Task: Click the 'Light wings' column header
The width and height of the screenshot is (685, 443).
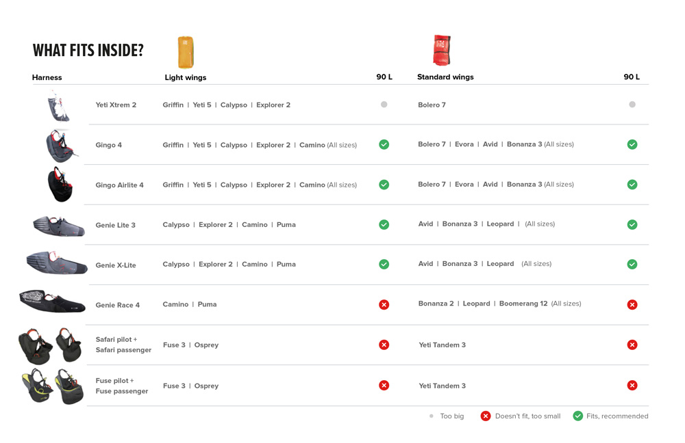Action: (x=185, y=77)
